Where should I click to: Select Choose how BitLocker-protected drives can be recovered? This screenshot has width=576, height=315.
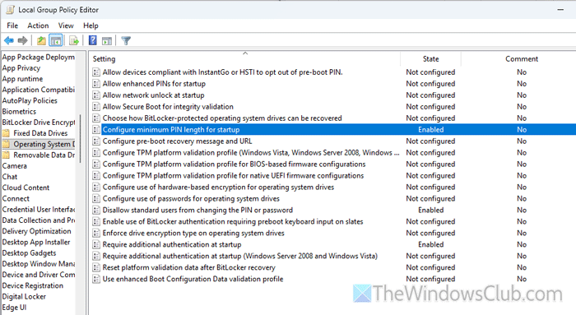(222, 118)
